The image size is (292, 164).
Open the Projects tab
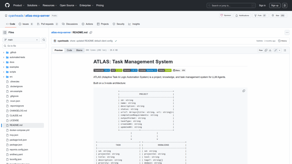point(103,24)
